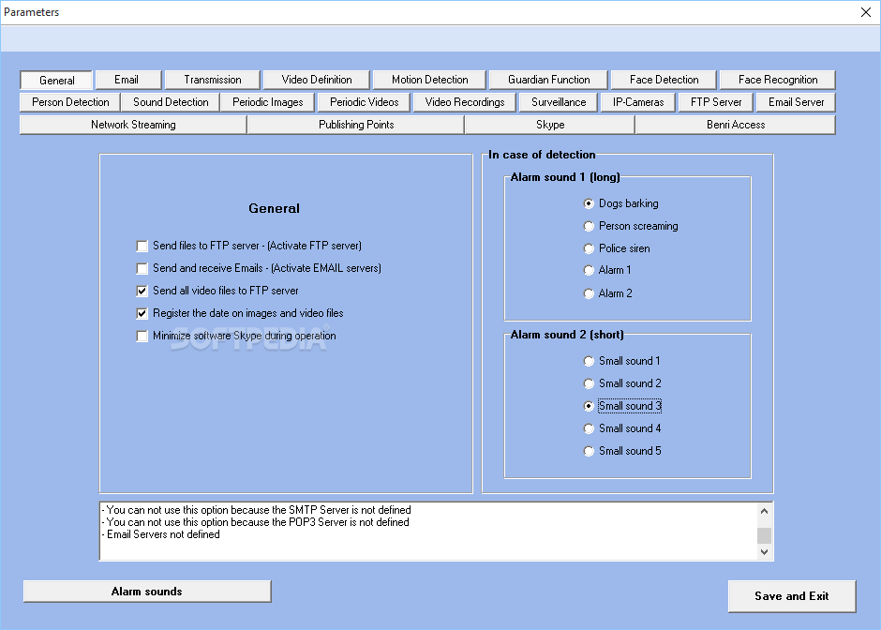Click the Email Servers not defined line
881x630 pixels.
click(160, 534)
